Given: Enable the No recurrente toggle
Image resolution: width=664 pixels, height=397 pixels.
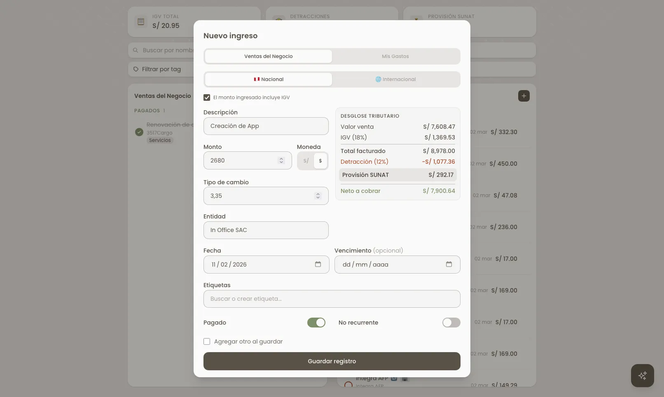Looking at the screenshot, I should [x=451, y=323].
